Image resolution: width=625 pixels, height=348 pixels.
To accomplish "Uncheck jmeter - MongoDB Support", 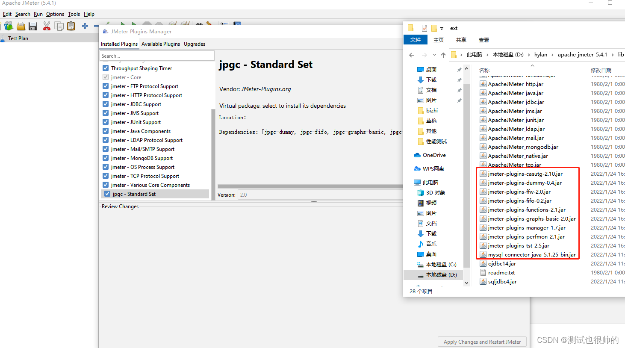I will click(x=106, y=158).
